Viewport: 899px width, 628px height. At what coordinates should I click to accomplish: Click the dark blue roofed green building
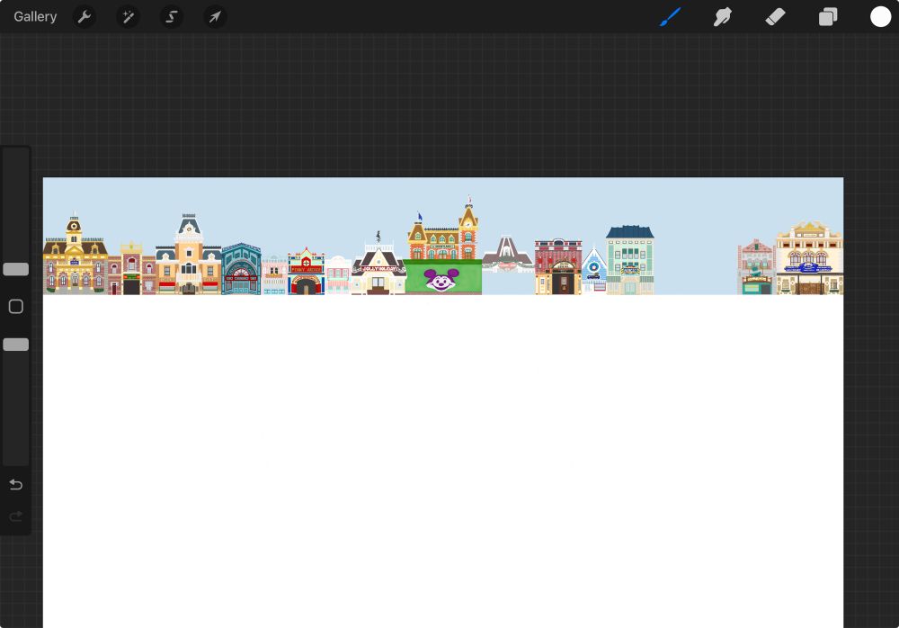tap(630, 260)
